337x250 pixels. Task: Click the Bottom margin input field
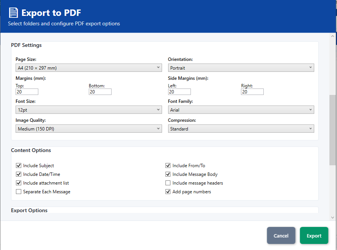click(x=100, y=92)
